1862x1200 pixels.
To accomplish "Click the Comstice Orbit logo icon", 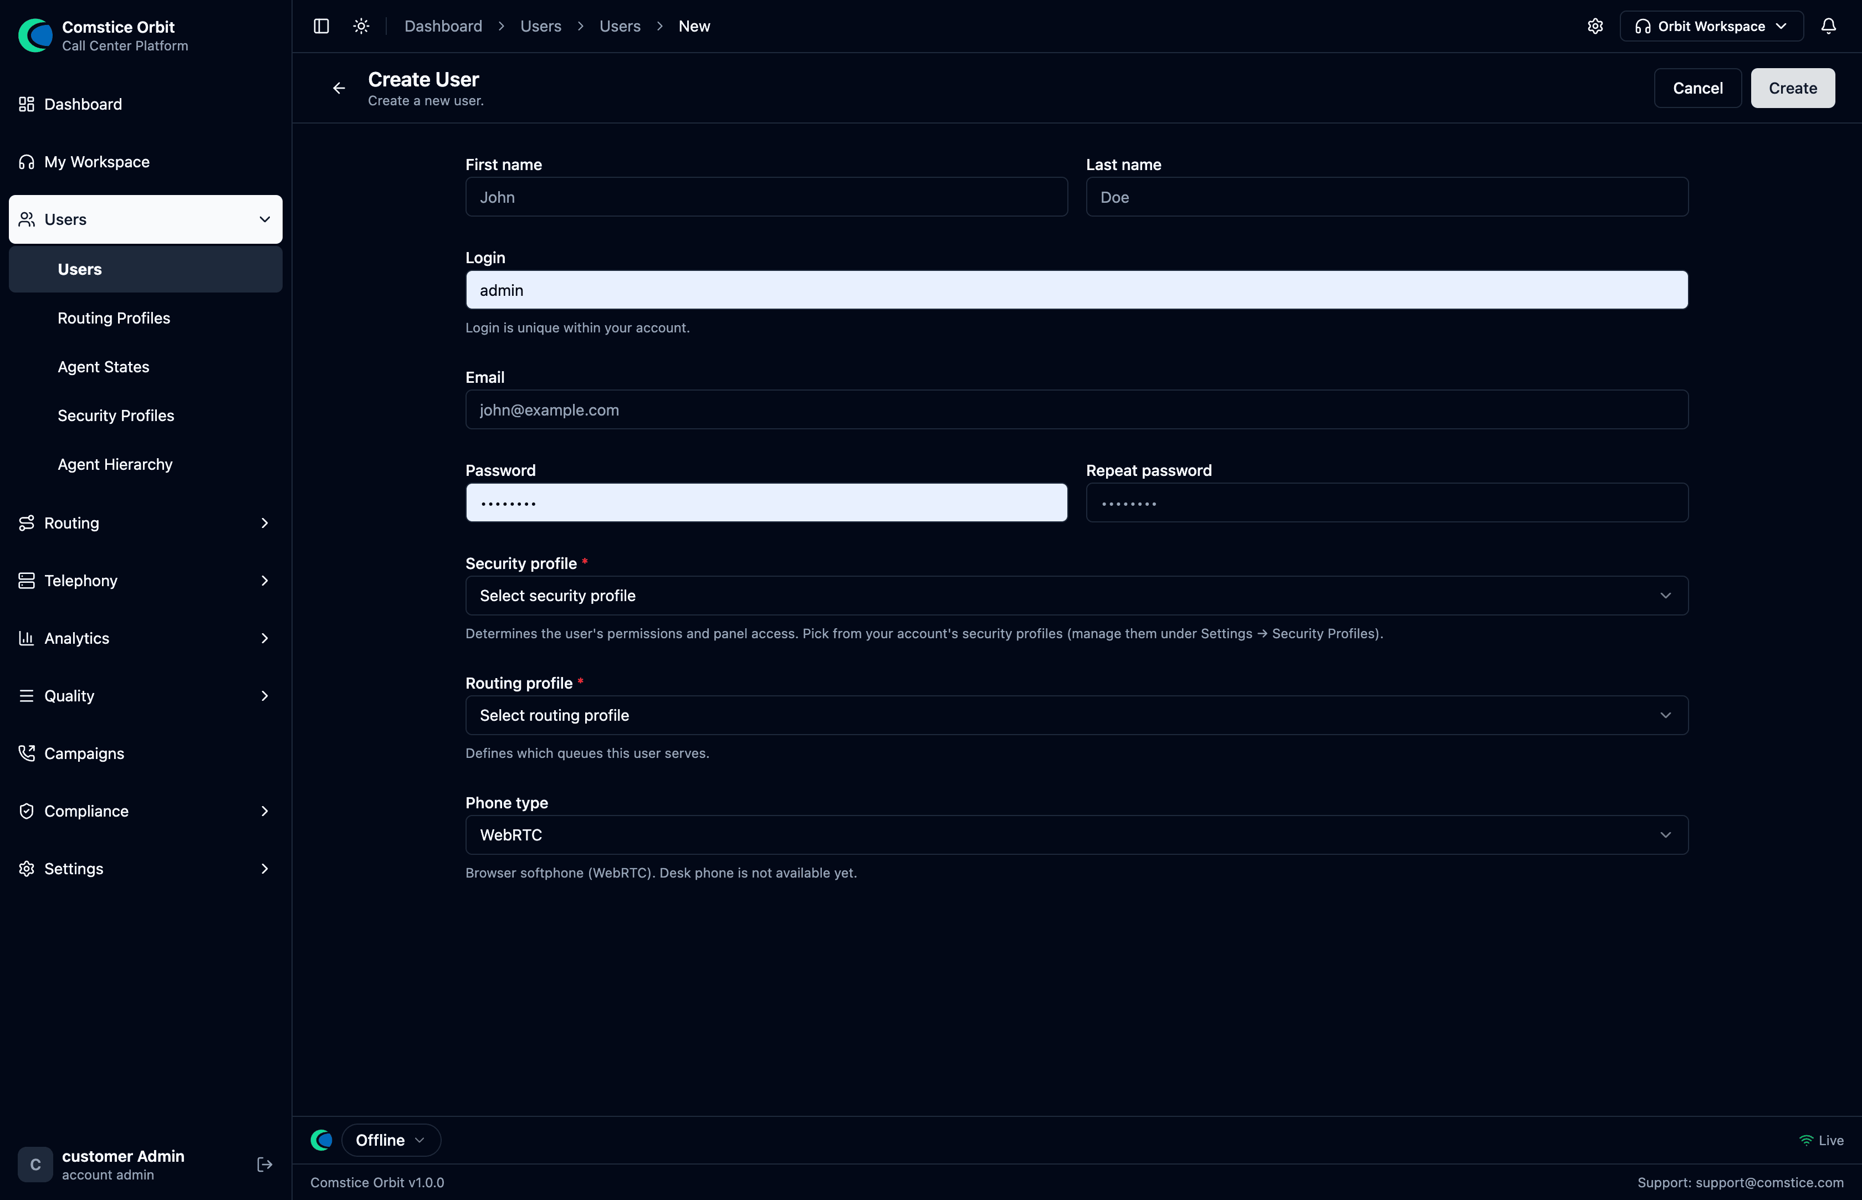I will click(x=35, y=35).
